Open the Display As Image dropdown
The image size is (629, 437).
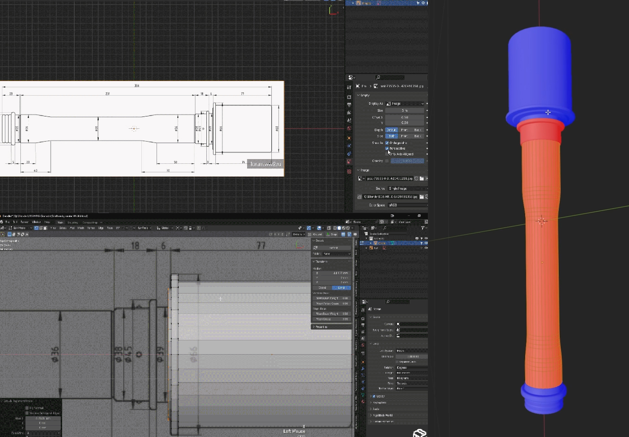405,103
